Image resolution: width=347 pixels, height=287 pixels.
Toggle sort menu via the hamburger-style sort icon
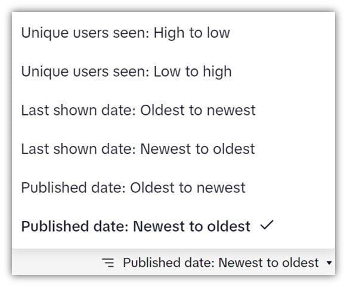108,263
